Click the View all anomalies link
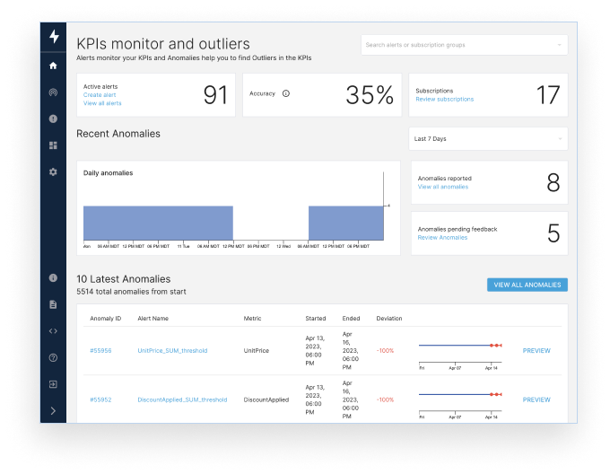This screenshot has height=474, width=610. (x=443, y=187)
